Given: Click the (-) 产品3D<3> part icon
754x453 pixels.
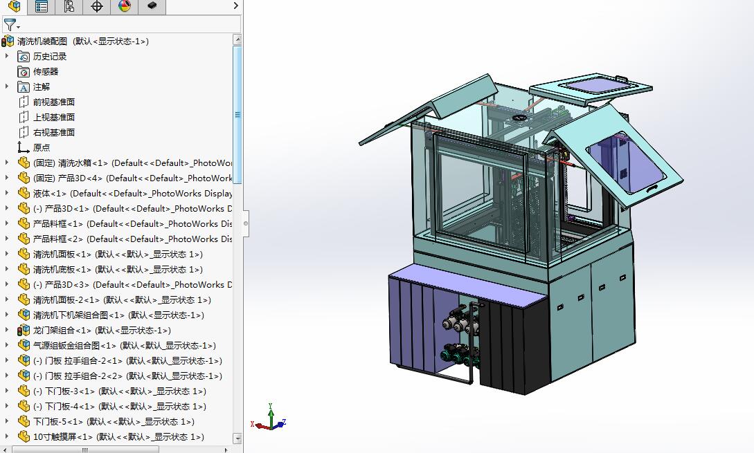Looking at the screenshot, I should (24, 284).
